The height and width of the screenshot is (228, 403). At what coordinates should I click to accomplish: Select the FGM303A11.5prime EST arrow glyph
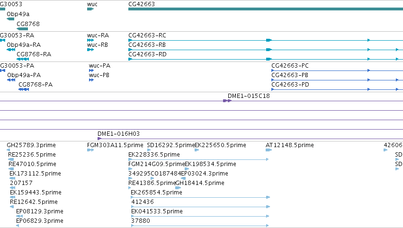(x=90, y=150)
